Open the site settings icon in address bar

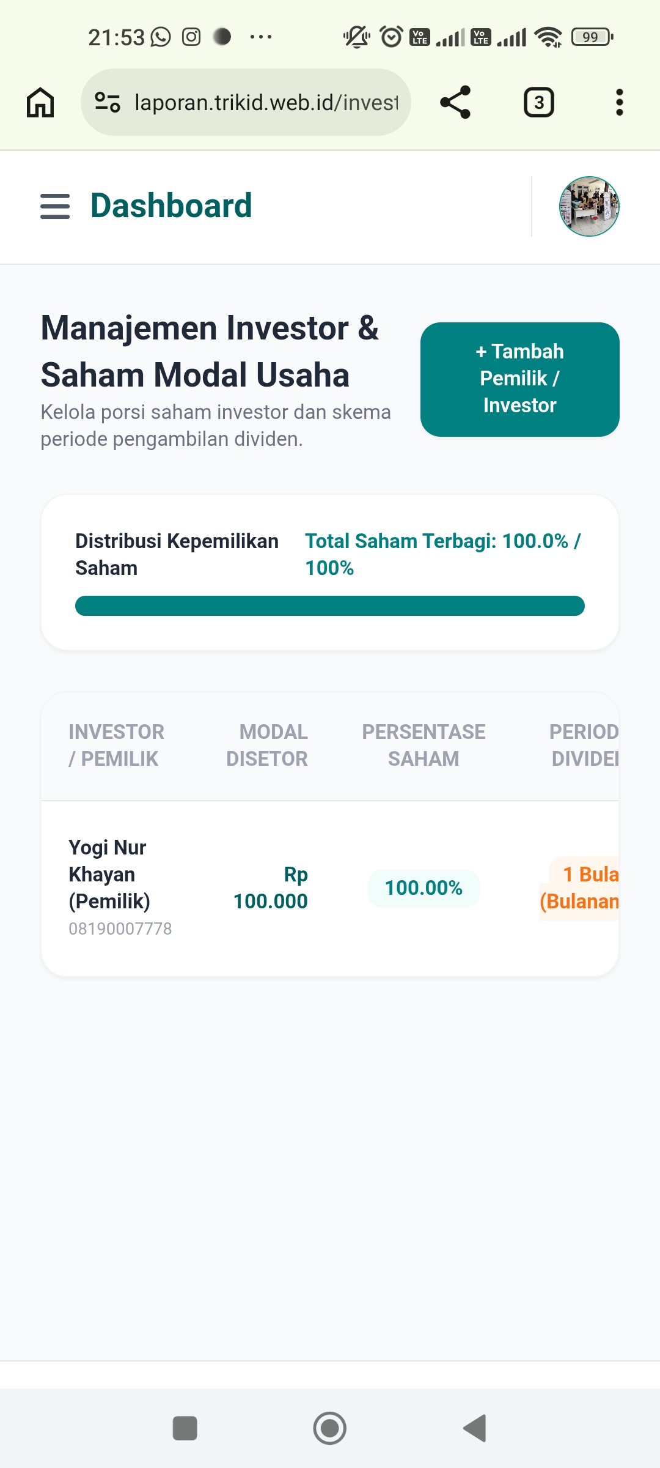pos(108,102)
